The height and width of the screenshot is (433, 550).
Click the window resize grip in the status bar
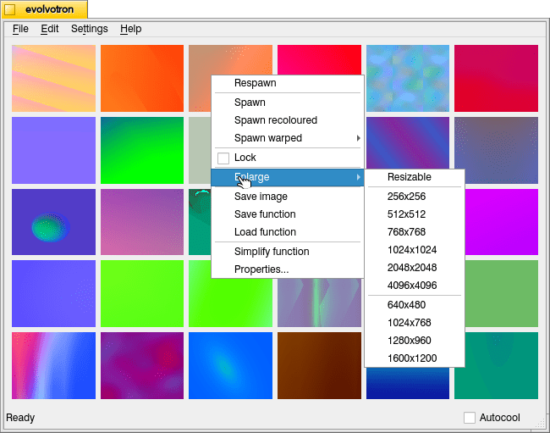pyautogui.click(x=540, y=424)
